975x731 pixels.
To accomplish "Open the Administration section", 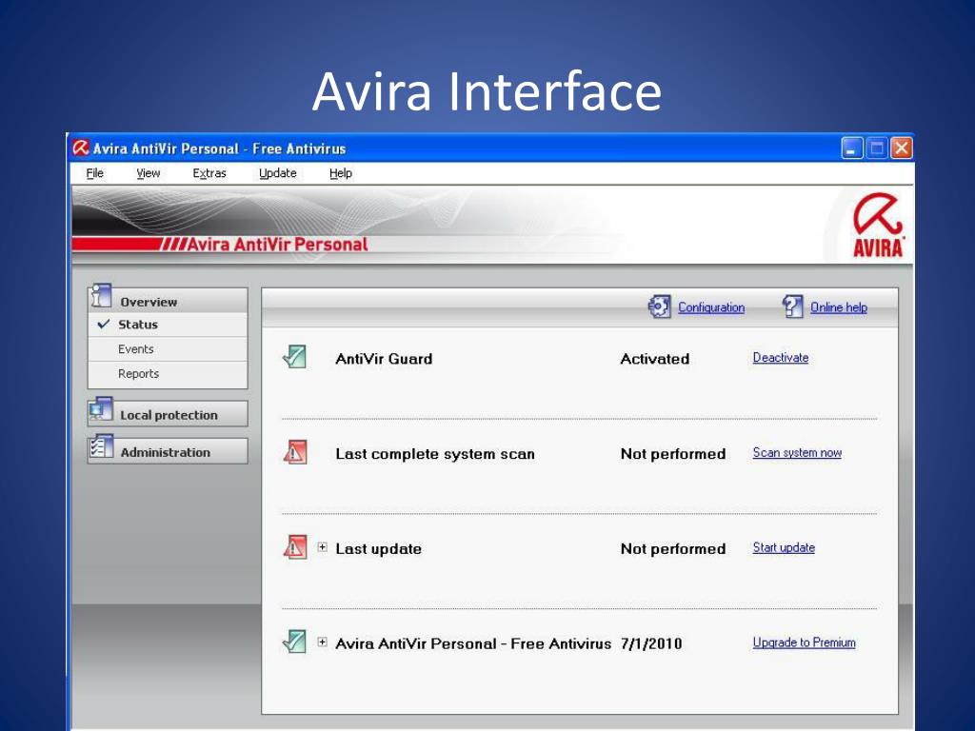I will pyautogui.click(x=168, y=451).
